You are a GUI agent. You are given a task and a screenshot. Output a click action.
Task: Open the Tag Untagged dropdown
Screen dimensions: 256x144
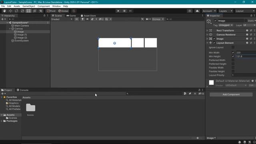pyautogui.click(x=226, y=25)
